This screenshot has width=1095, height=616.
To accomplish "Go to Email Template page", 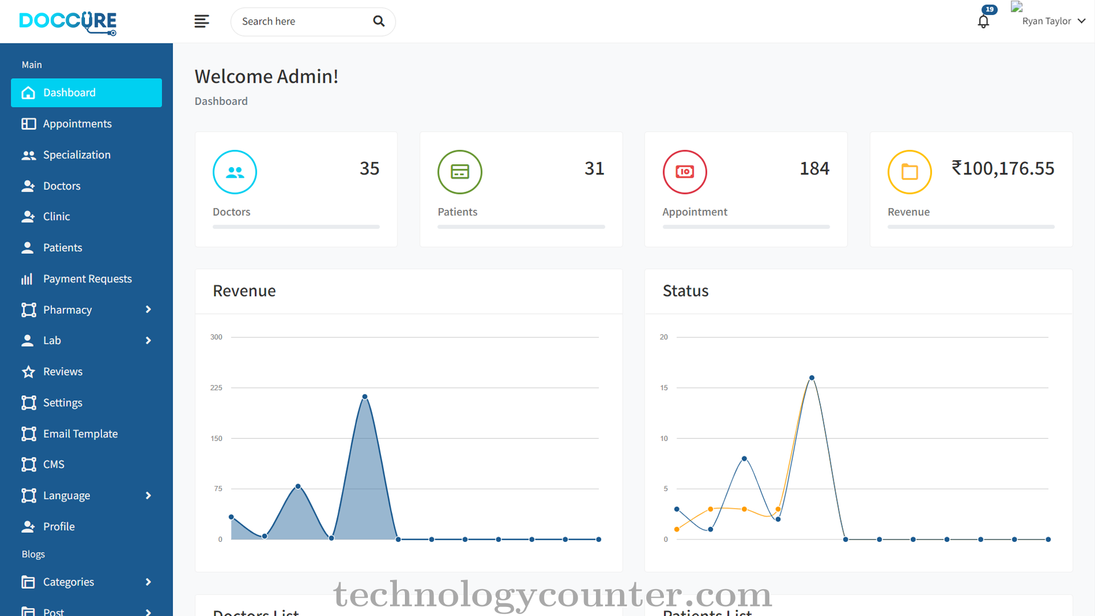I will [86, 433].
